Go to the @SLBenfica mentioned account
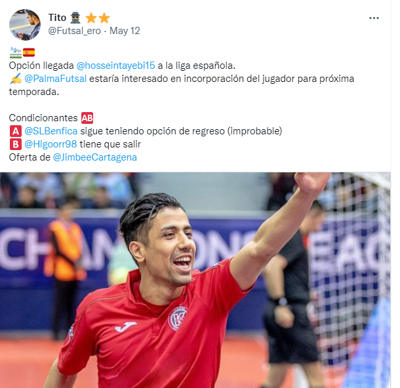The width and height of the screenshot is (400, 388). point(50,131)
